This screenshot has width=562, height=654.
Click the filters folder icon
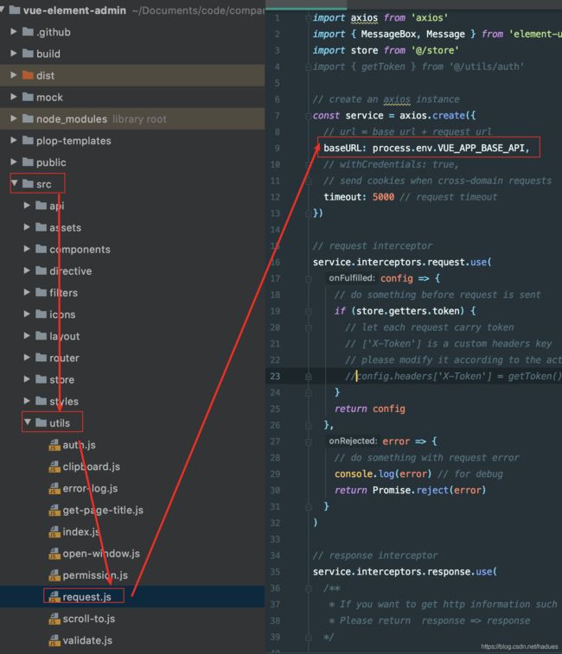coord(41,292)
